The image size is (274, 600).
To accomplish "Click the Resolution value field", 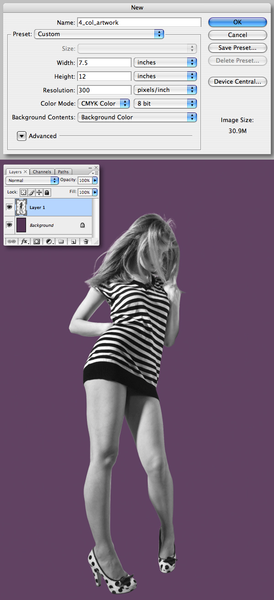I will [x=105, y=90].
